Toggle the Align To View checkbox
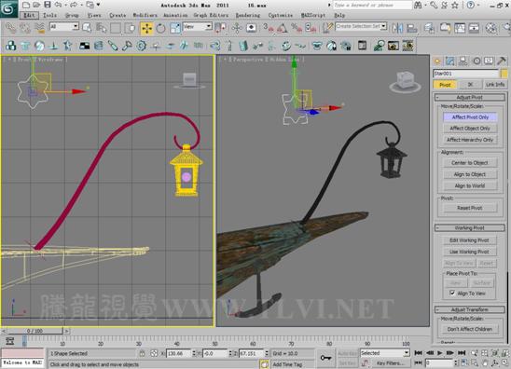This screenshot has width=511, height=369. click(452, 294)
